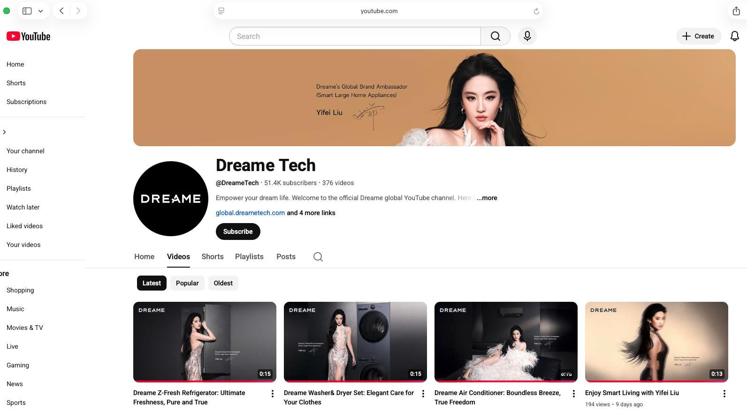Click the Dreame channel avatar

[x=171, y=199]
